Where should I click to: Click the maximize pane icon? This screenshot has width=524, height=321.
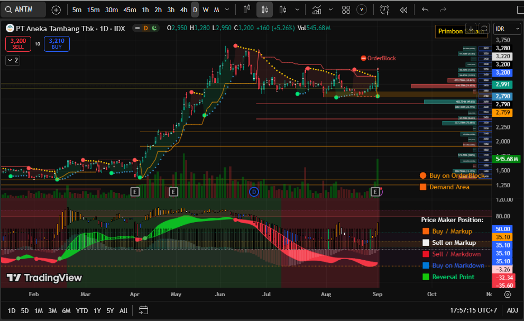(484, 29)
